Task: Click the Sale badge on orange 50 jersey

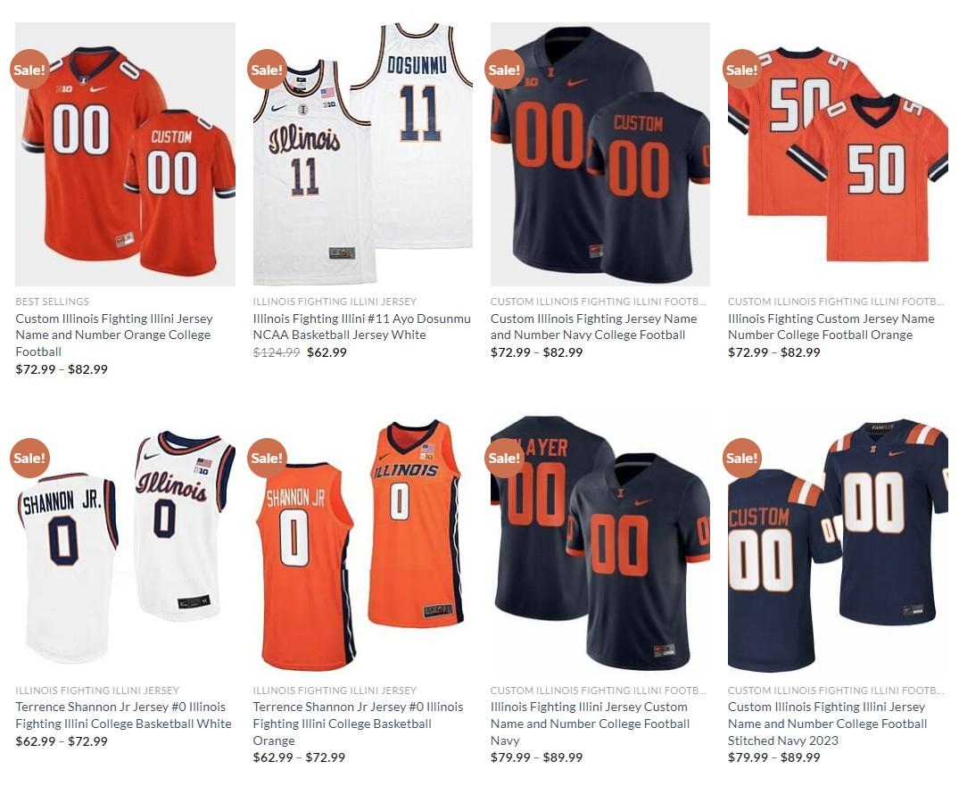Action: [x=742, y=69]
